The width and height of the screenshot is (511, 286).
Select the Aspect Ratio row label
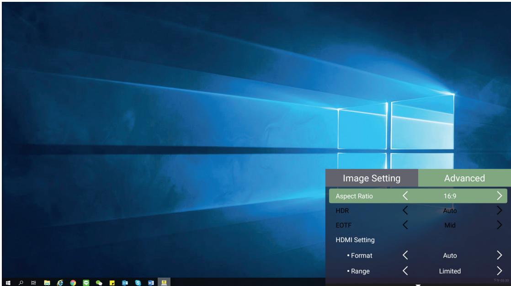coord(354,196)
